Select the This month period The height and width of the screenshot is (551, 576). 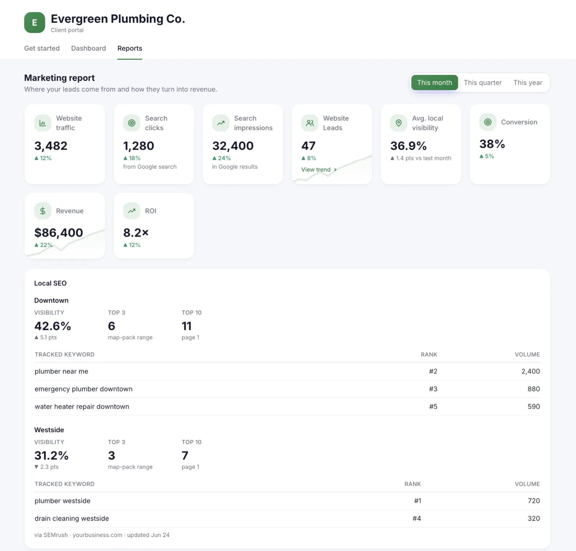coord(435,83)
